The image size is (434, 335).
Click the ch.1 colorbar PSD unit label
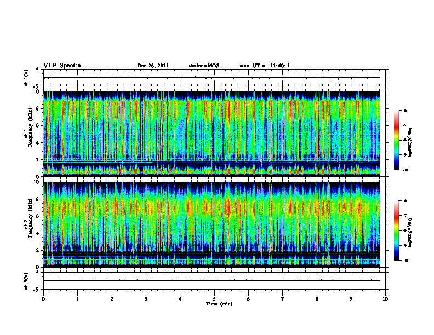tap(410, 142)
